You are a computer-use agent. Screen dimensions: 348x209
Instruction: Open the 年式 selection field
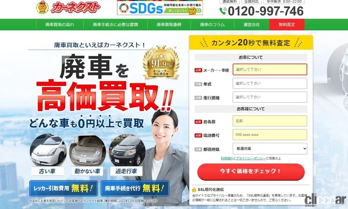coord(270,83)
